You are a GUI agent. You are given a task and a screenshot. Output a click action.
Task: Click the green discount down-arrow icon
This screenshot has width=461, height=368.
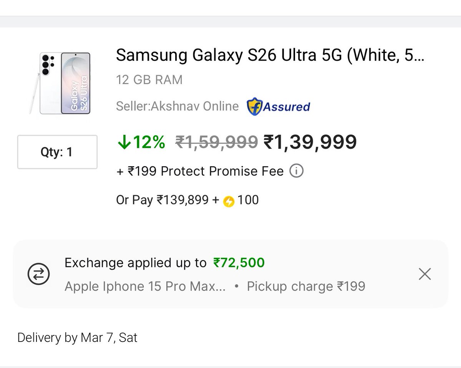123,143
